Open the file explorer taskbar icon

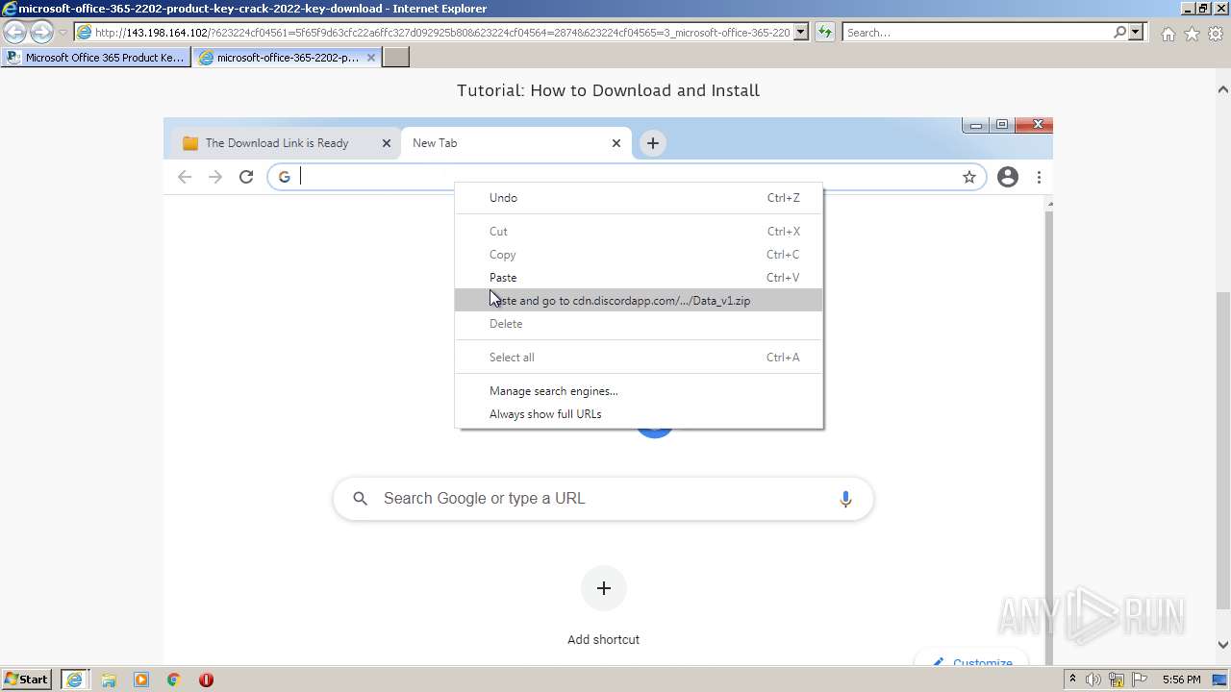pos(109,680)
